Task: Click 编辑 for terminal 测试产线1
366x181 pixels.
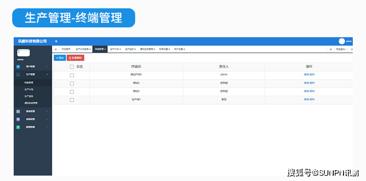Action: click(306, 74)
